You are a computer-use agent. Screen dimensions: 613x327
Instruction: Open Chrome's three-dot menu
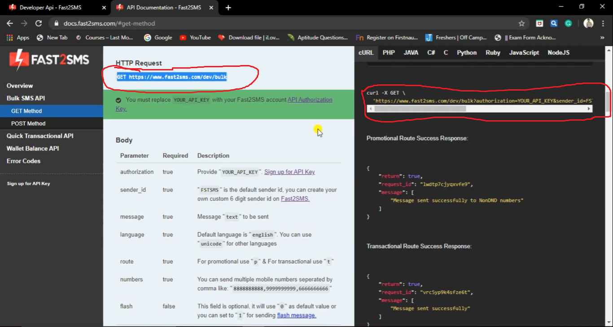click(x=603, y=23)
